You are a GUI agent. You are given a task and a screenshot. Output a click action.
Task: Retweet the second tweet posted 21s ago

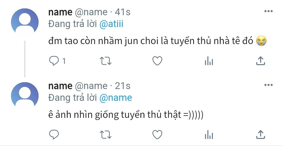pyautogui.click(x=106, y=135)
